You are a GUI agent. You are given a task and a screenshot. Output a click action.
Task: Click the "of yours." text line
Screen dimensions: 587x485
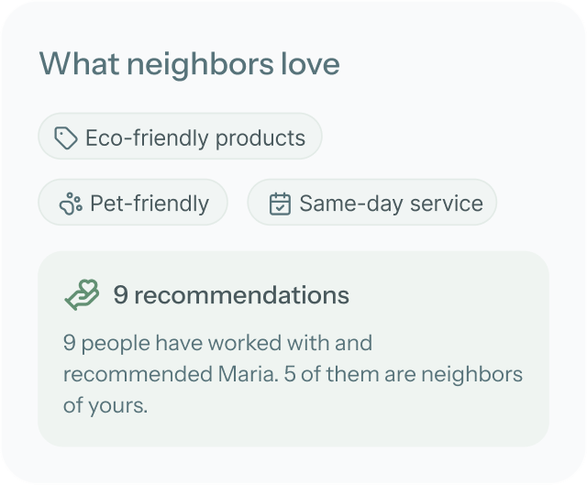pos(105,404)
